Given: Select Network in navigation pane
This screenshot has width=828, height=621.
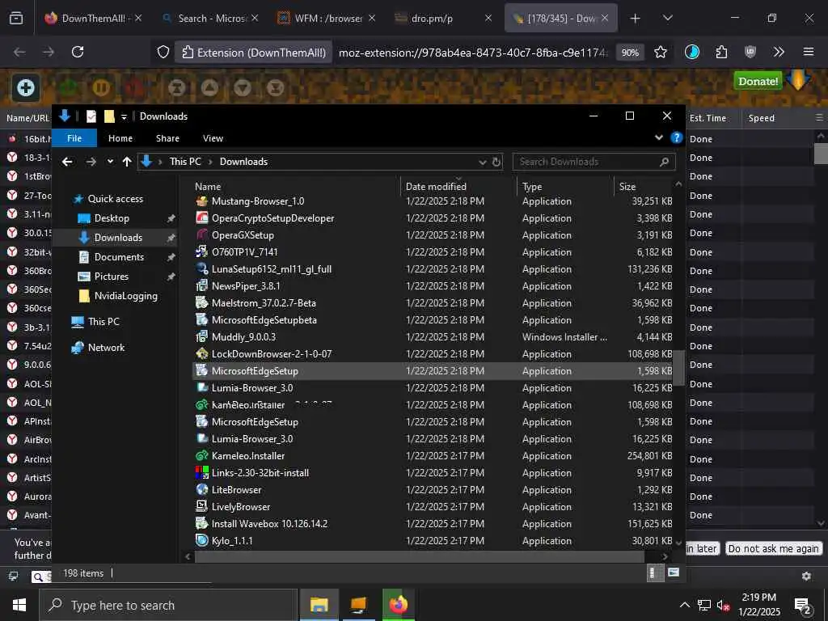Looking at the screenshot, I should (106, 348).
